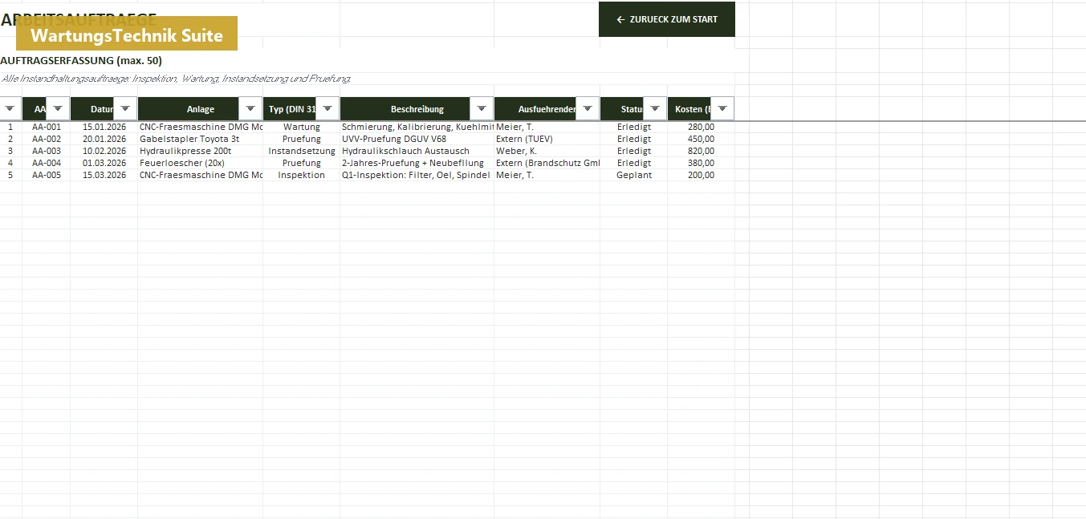The width and height of the screenshot is (1086, 519).
Task: Select the Instandsetzung type cell
Action: pyautogui.click(x=302, y=151)
